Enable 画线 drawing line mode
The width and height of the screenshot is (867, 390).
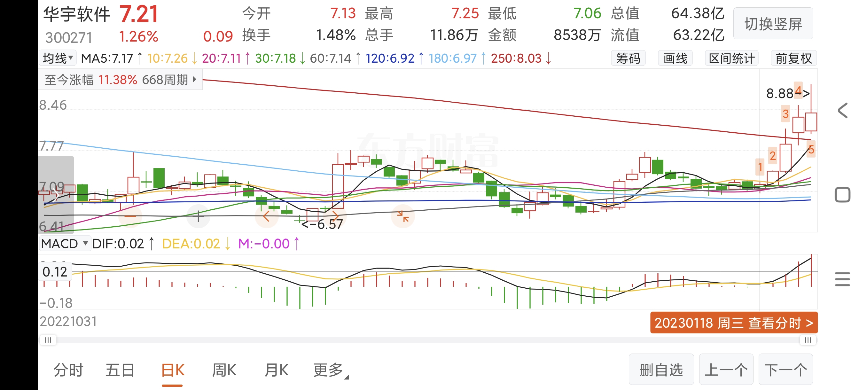[x=675, y=59]
